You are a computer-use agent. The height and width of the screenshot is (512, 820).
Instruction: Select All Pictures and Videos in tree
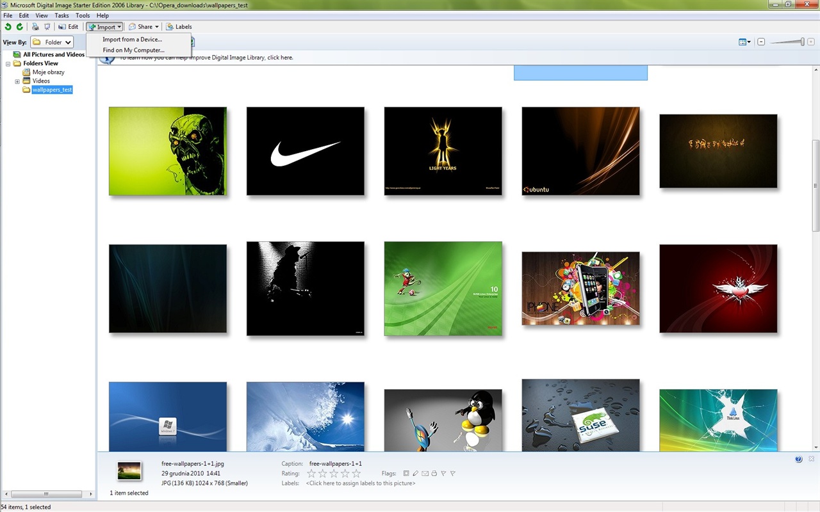[x=54, y=54]
